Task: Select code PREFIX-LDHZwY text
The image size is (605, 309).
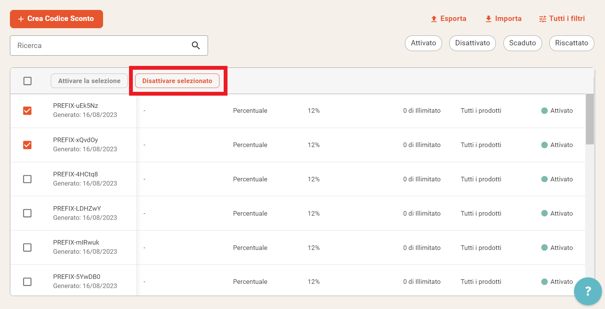Action: (77, 208)
